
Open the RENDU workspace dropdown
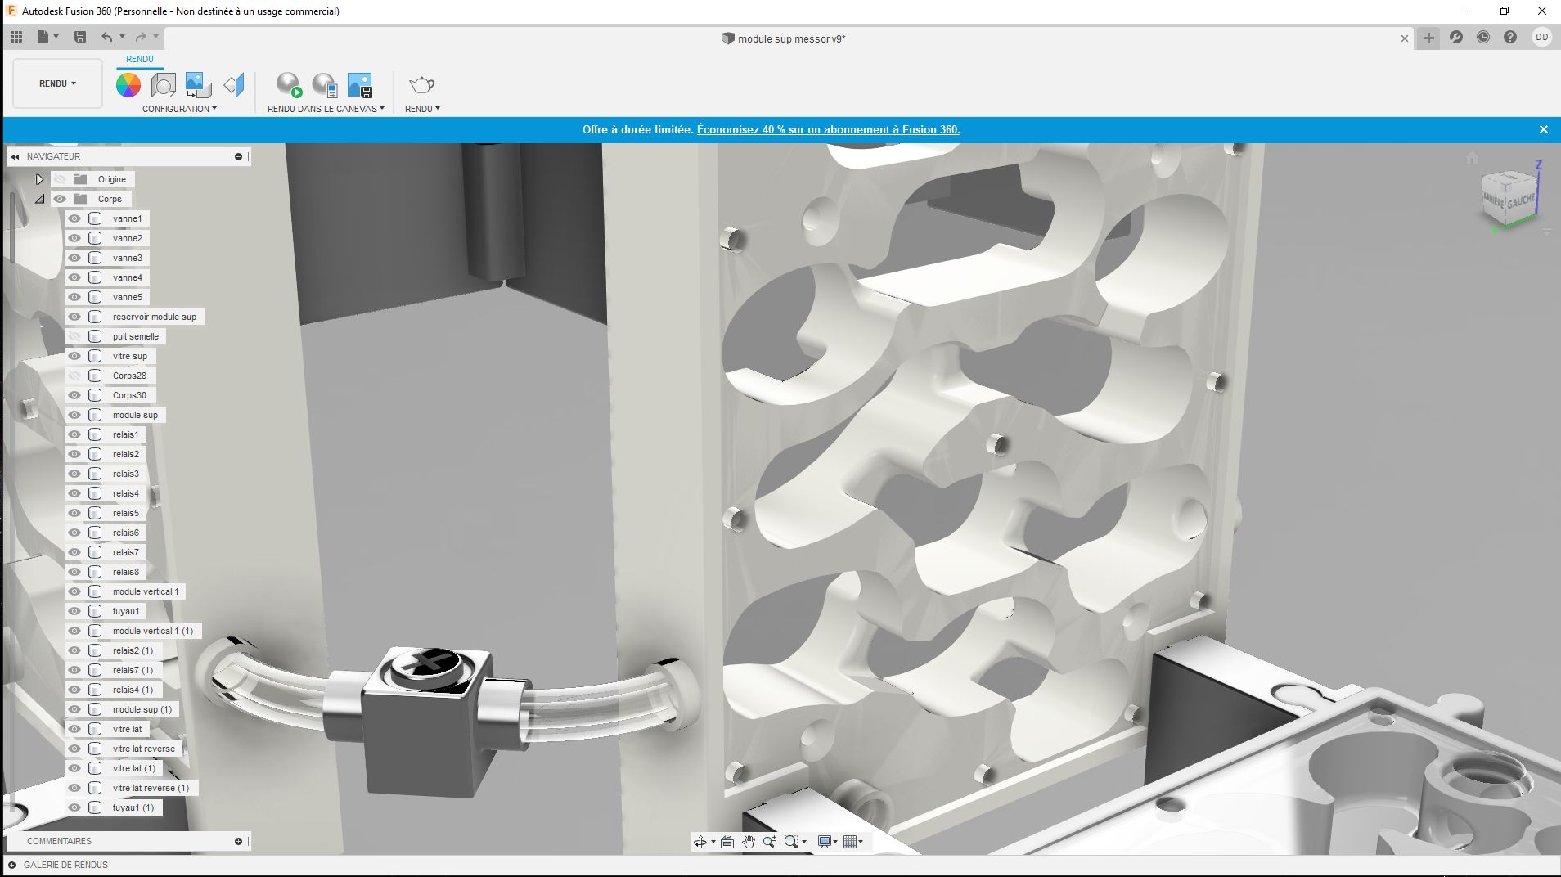[x=57, y=83]
